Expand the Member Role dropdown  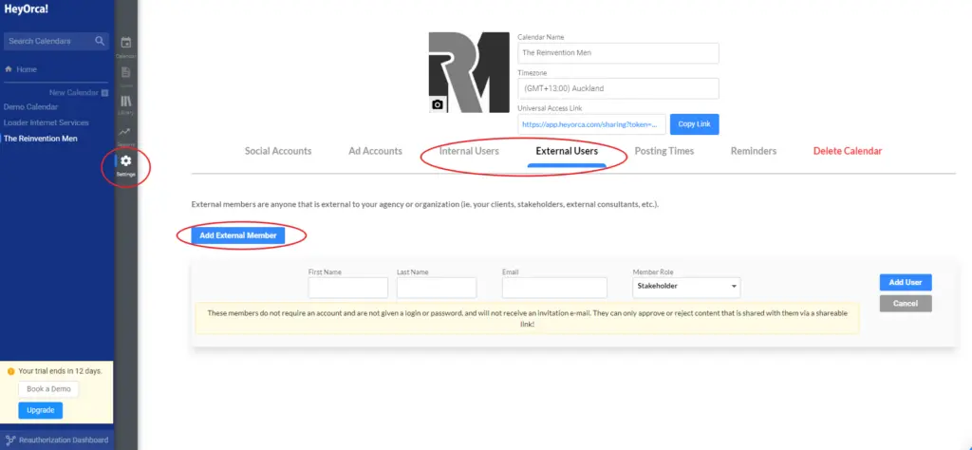pos(685,286)
